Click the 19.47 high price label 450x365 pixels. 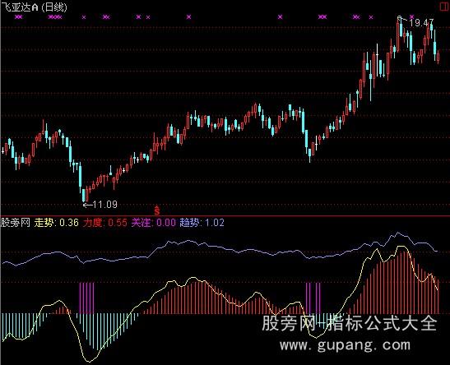[421, 23]
